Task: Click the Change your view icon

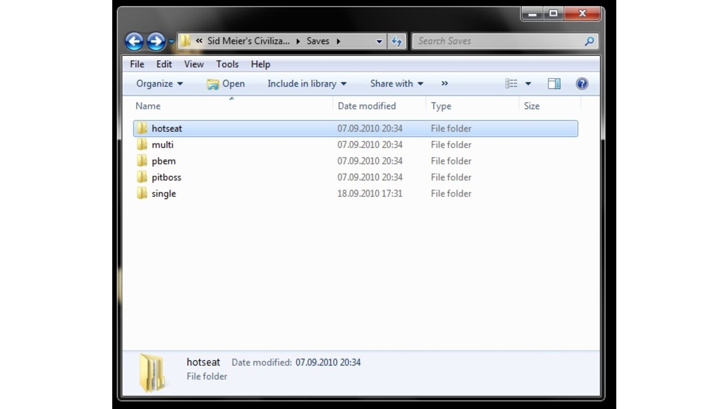Action: pyautogui.click(x=511, y=84)
